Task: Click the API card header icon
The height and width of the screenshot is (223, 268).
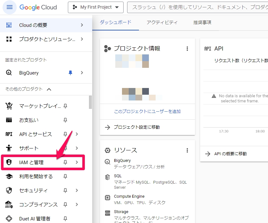Action: click(x=208, y=49)
